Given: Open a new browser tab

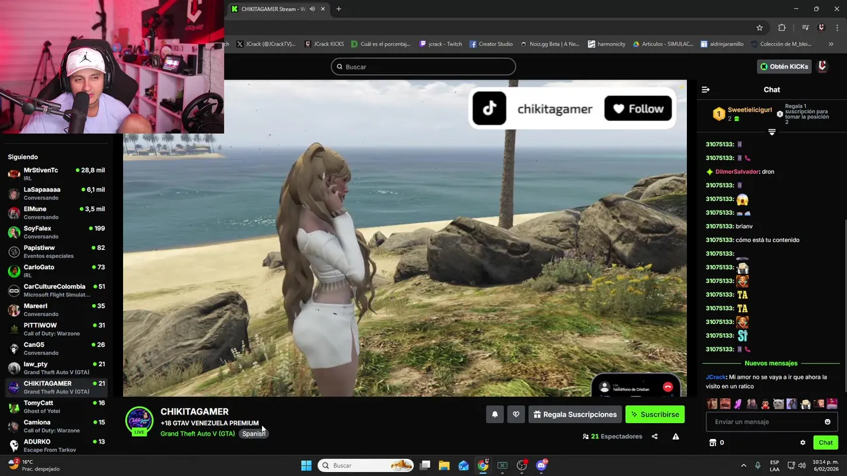Looking at the screenshot, I should (338, 9).
